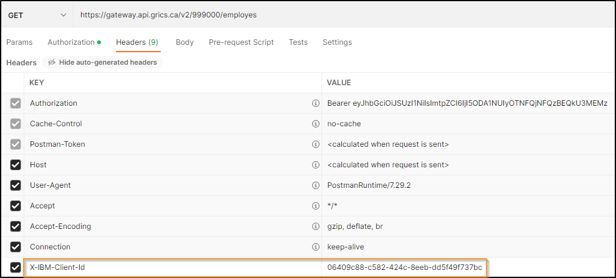The image size is (616, 278).
Task: Click the request URL input field
Action: pyautogui.click(x=343, y=14)
